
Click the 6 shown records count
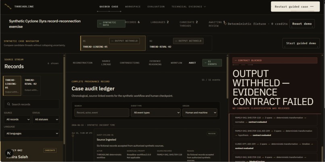point(53,63)
